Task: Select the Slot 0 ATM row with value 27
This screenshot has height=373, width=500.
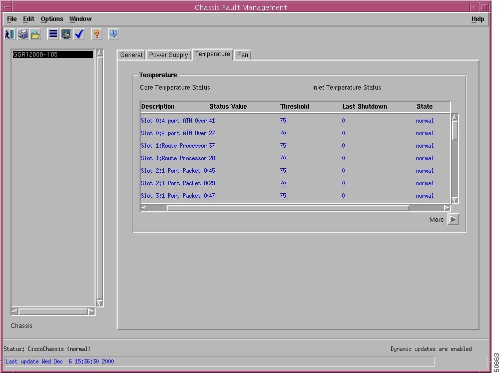Action: tap(295, 133)
